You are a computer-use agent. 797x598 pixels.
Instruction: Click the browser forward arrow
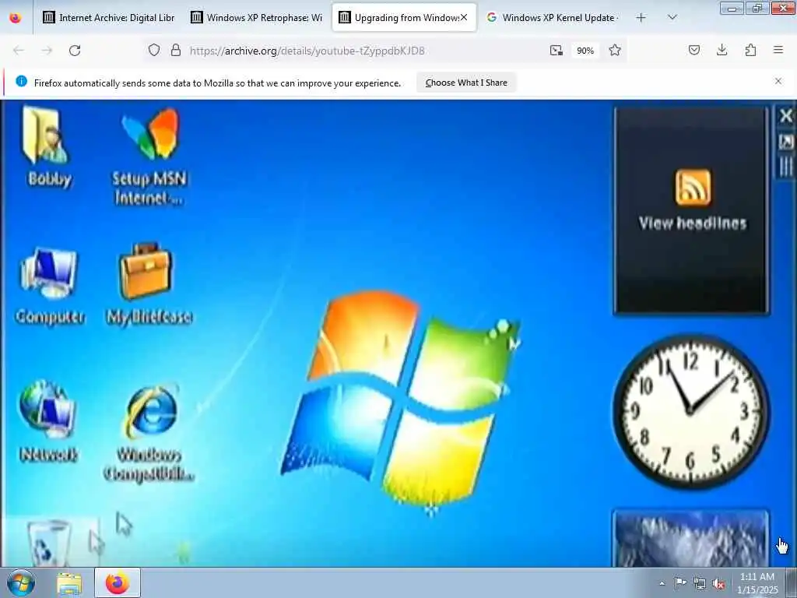[47, 51]
